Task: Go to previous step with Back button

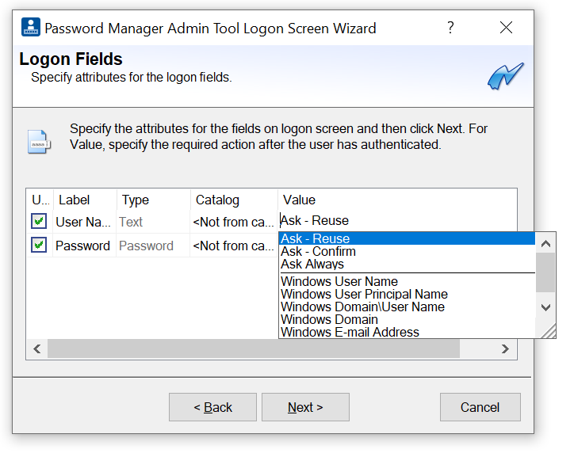Action: coord(212,407)
